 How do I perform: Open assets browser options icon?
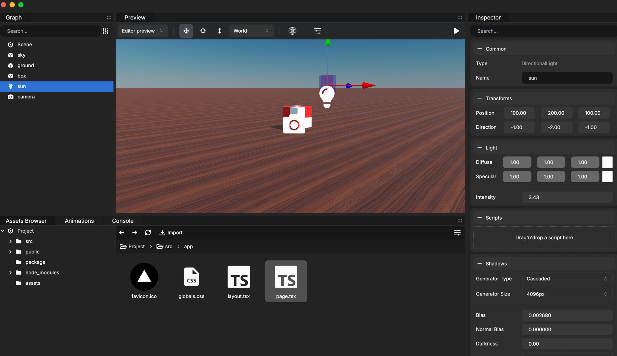(457, 233)
